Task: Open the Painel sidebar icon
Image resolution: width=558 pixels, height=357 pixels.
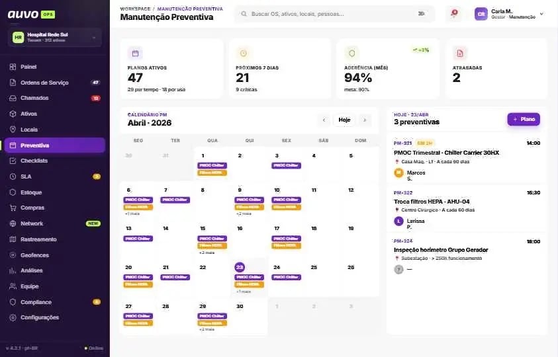Action: point(13,67)
